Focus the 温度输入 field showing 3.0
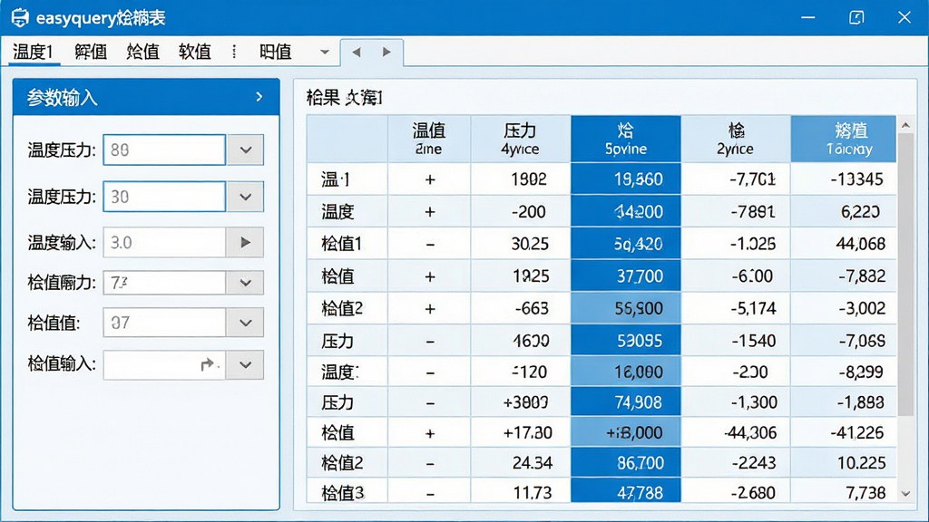The image size is (929, 522). tap(164, 243)
